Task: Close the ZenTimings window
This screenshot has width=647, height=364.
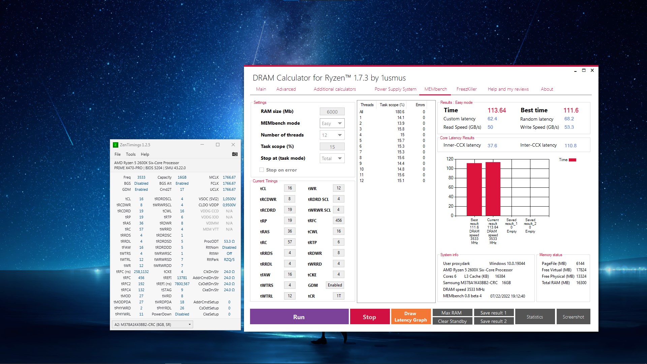Action: click(x=233, y=145)
